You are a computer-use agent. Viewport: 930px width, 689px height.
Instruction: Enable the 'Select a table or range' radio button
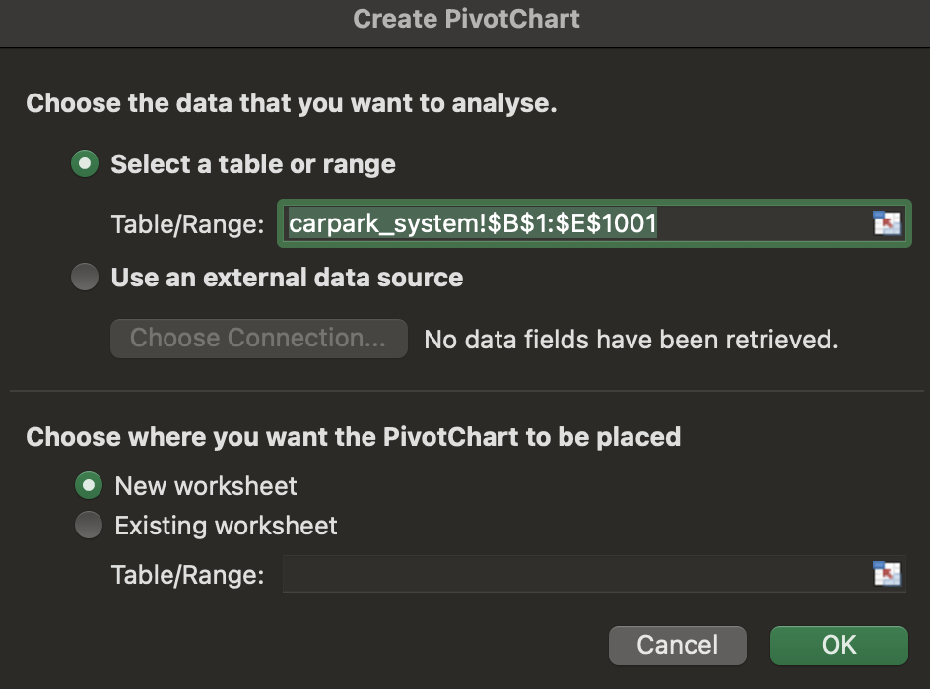(x=86, y=164)
